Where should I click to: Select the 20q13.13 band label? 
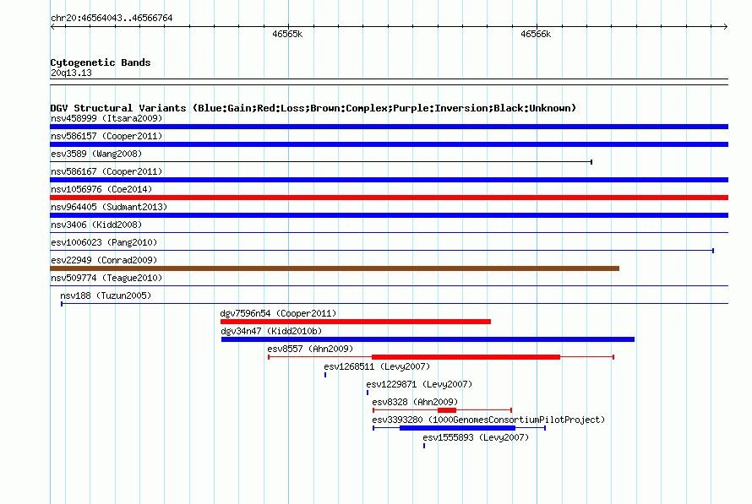(x=71, y=73)
